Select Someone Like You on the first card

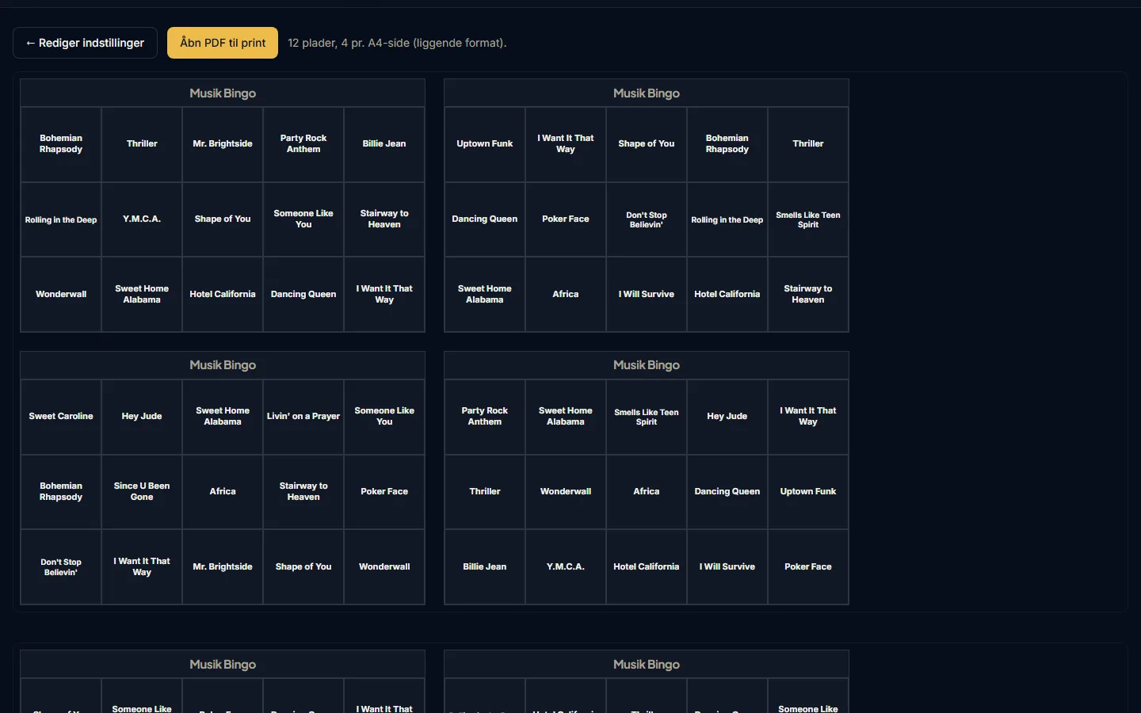pos(303,219)
